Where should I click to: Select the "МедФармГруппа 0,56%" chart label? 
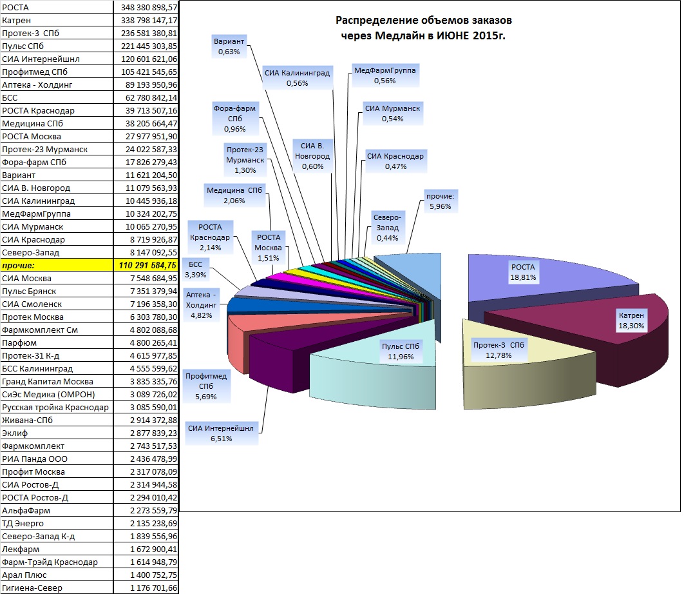(x=385, y=75)
